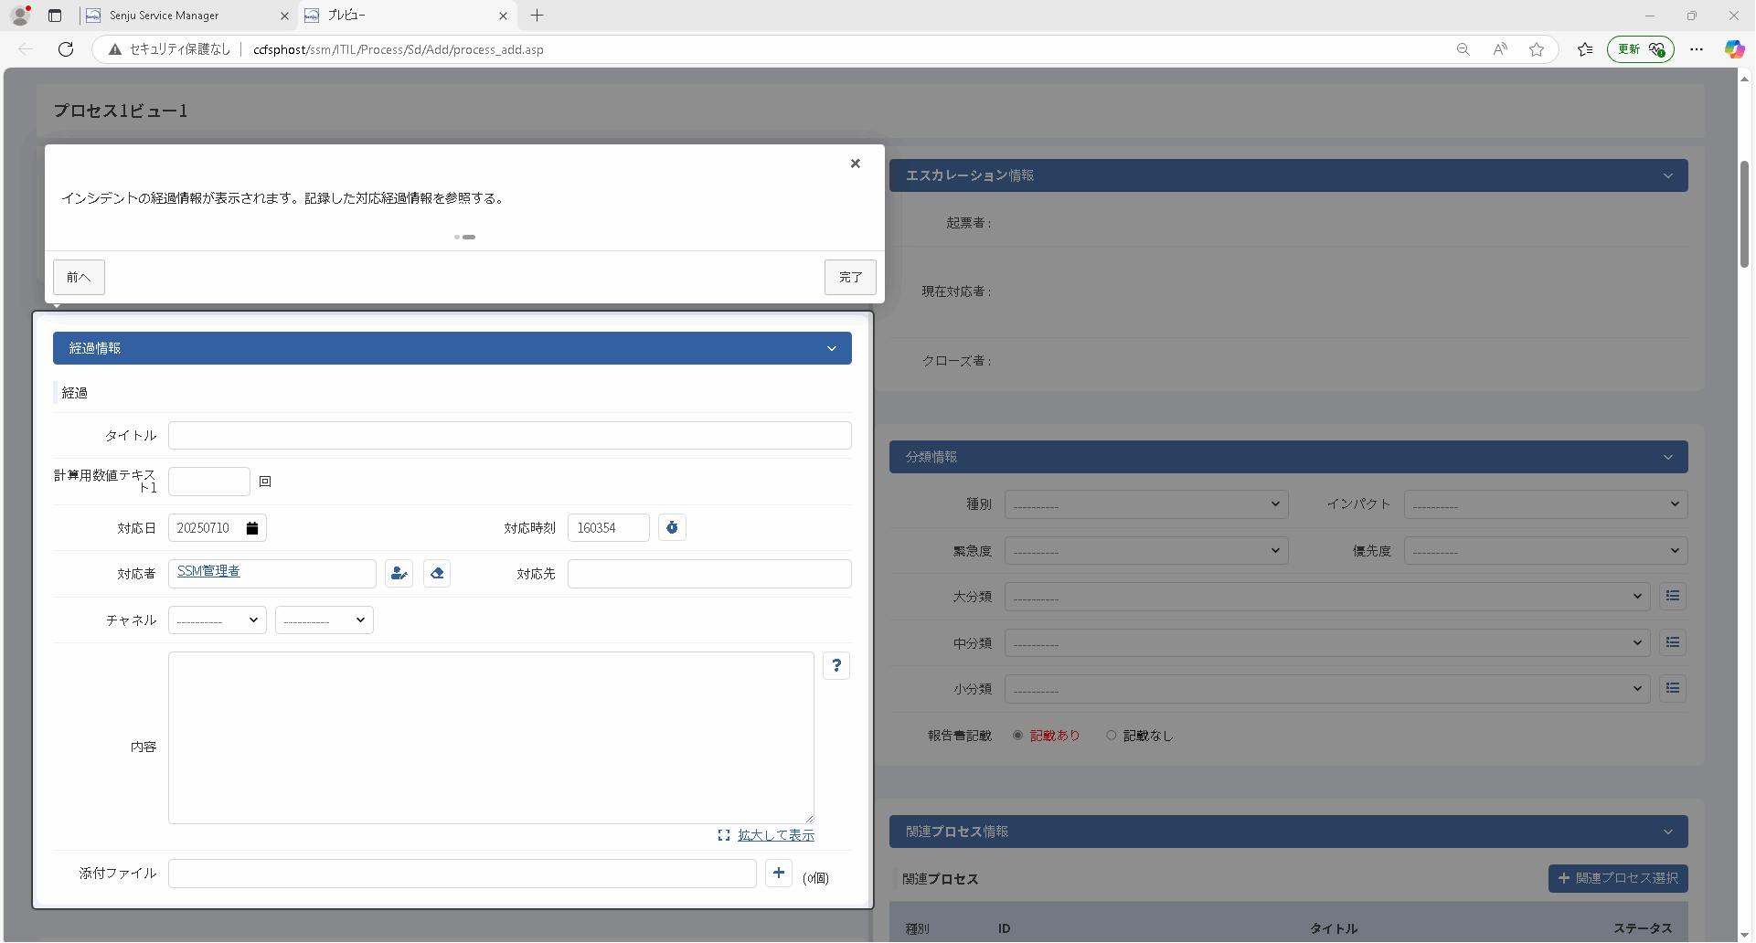This screenshot has height=943, width=1756.
Task: Open a new browser tab with plus
Action: pyautogui.click(x=537, y=16)
